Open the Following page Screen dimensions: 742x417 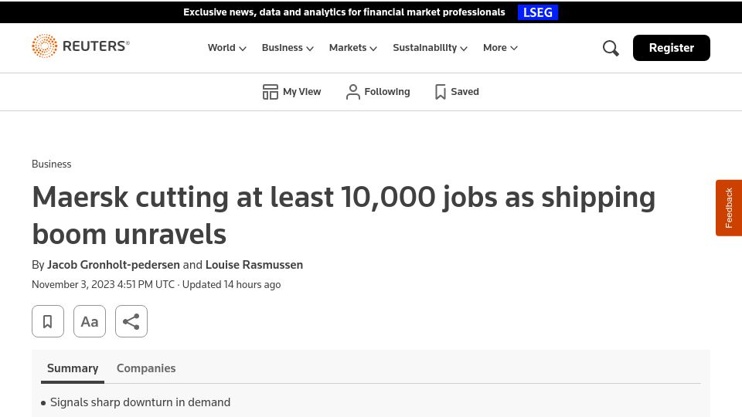(x=378, y=92)
